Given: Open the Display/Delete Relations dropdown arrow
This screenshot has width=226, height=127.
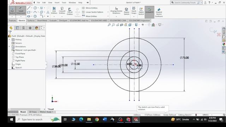Looking at the screenshot, I should point(116,17).
